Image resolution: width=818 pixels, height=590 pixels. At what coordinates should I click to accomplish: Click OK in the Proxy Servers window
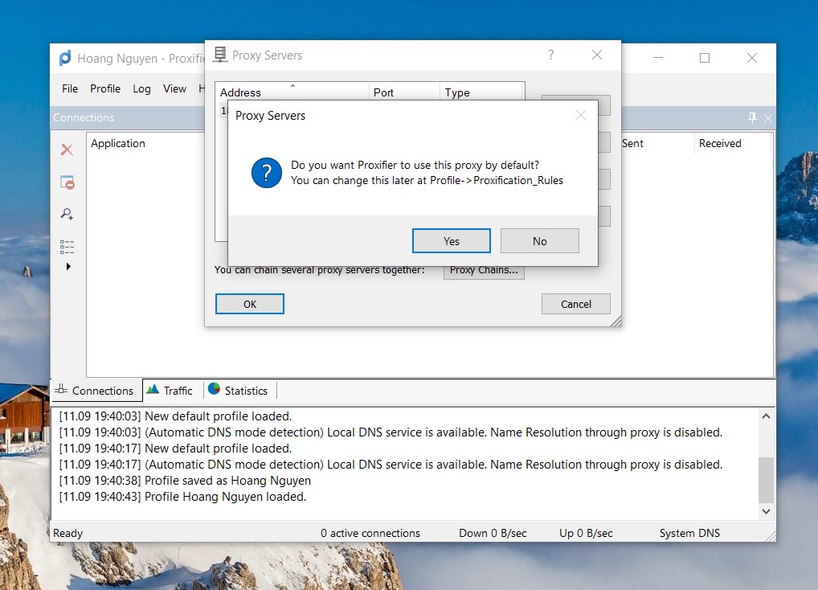(250, 304)
